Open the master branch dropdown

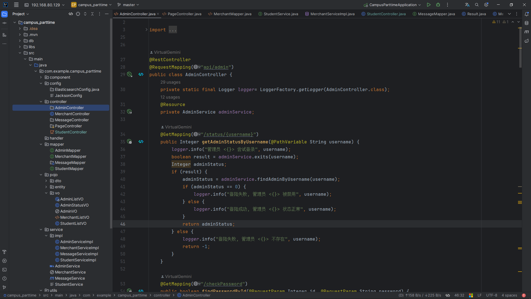[x=128, y=5]
